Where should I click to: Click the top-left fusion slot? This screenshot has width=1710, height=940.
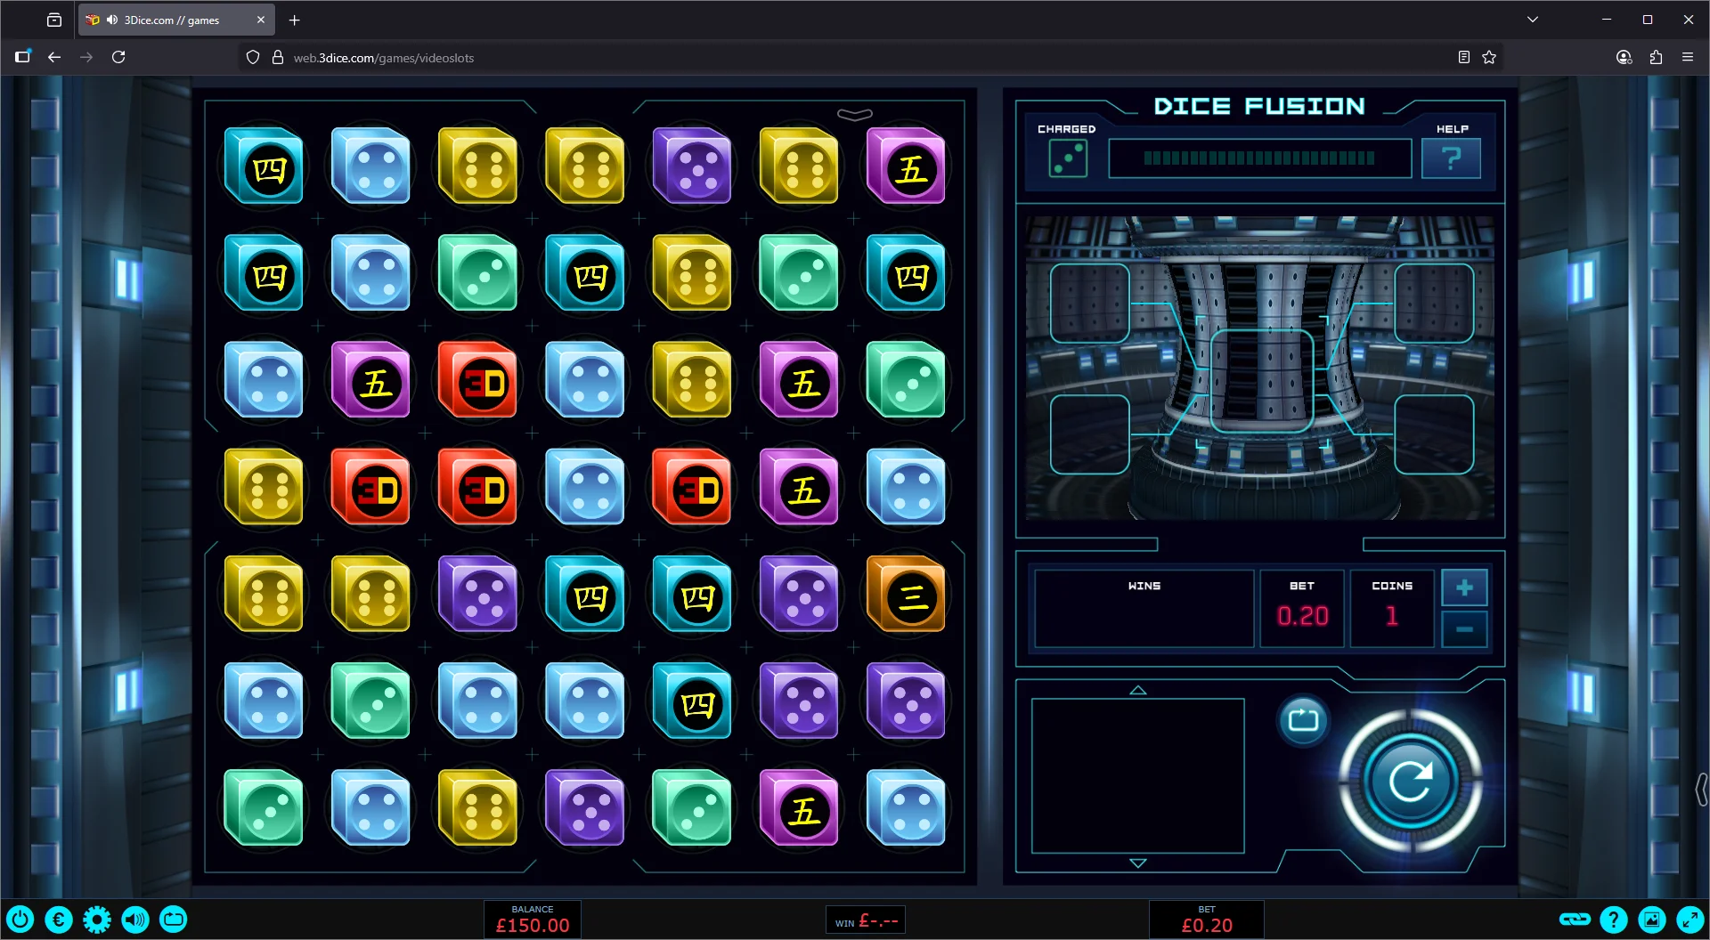point(1090,304)
